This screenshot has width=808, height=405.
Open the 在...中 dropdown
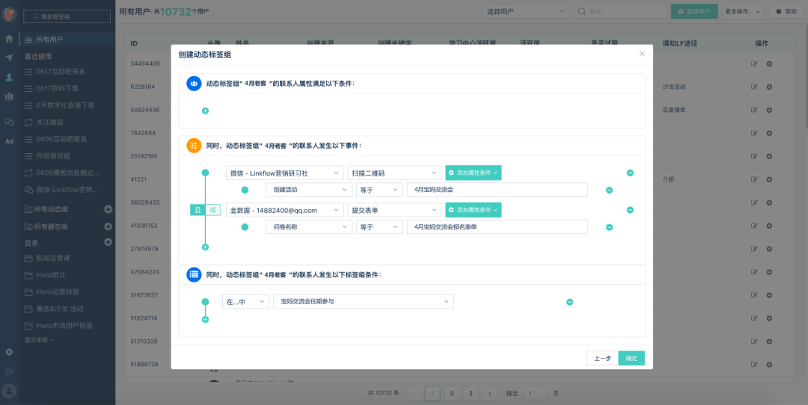[x=245, y=302]
